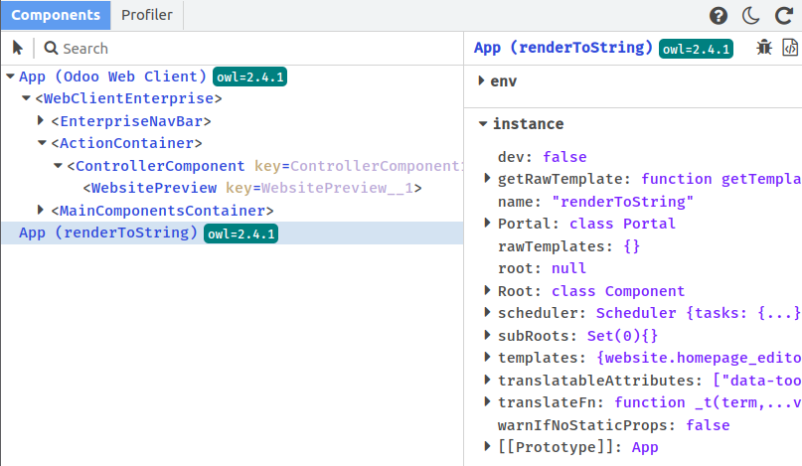Expand the MainComponentsContainer node

pos(41,211)
